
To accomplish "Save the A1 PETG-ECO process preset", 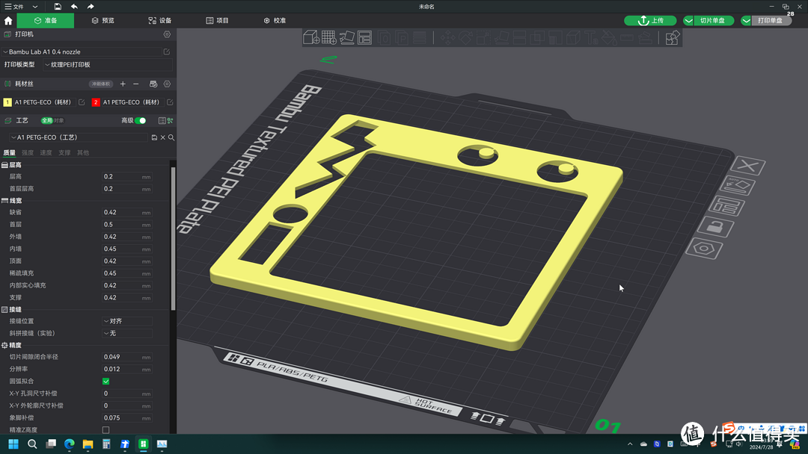I will point(154,138).
